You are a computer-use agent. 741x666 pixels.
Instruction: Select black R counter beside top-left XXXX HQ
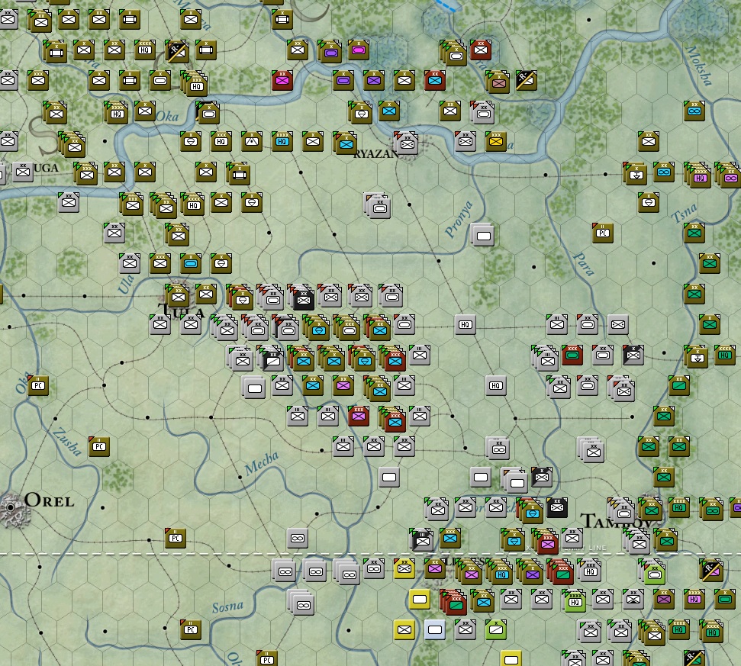[x=176, y=50]
